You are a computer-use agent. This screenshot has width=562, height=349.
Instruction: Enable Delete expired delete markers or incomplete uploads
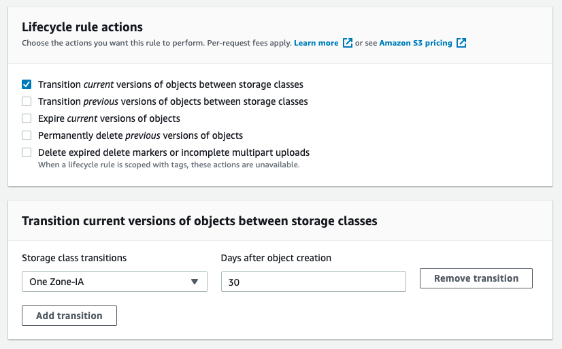click(x=27, y=152)
